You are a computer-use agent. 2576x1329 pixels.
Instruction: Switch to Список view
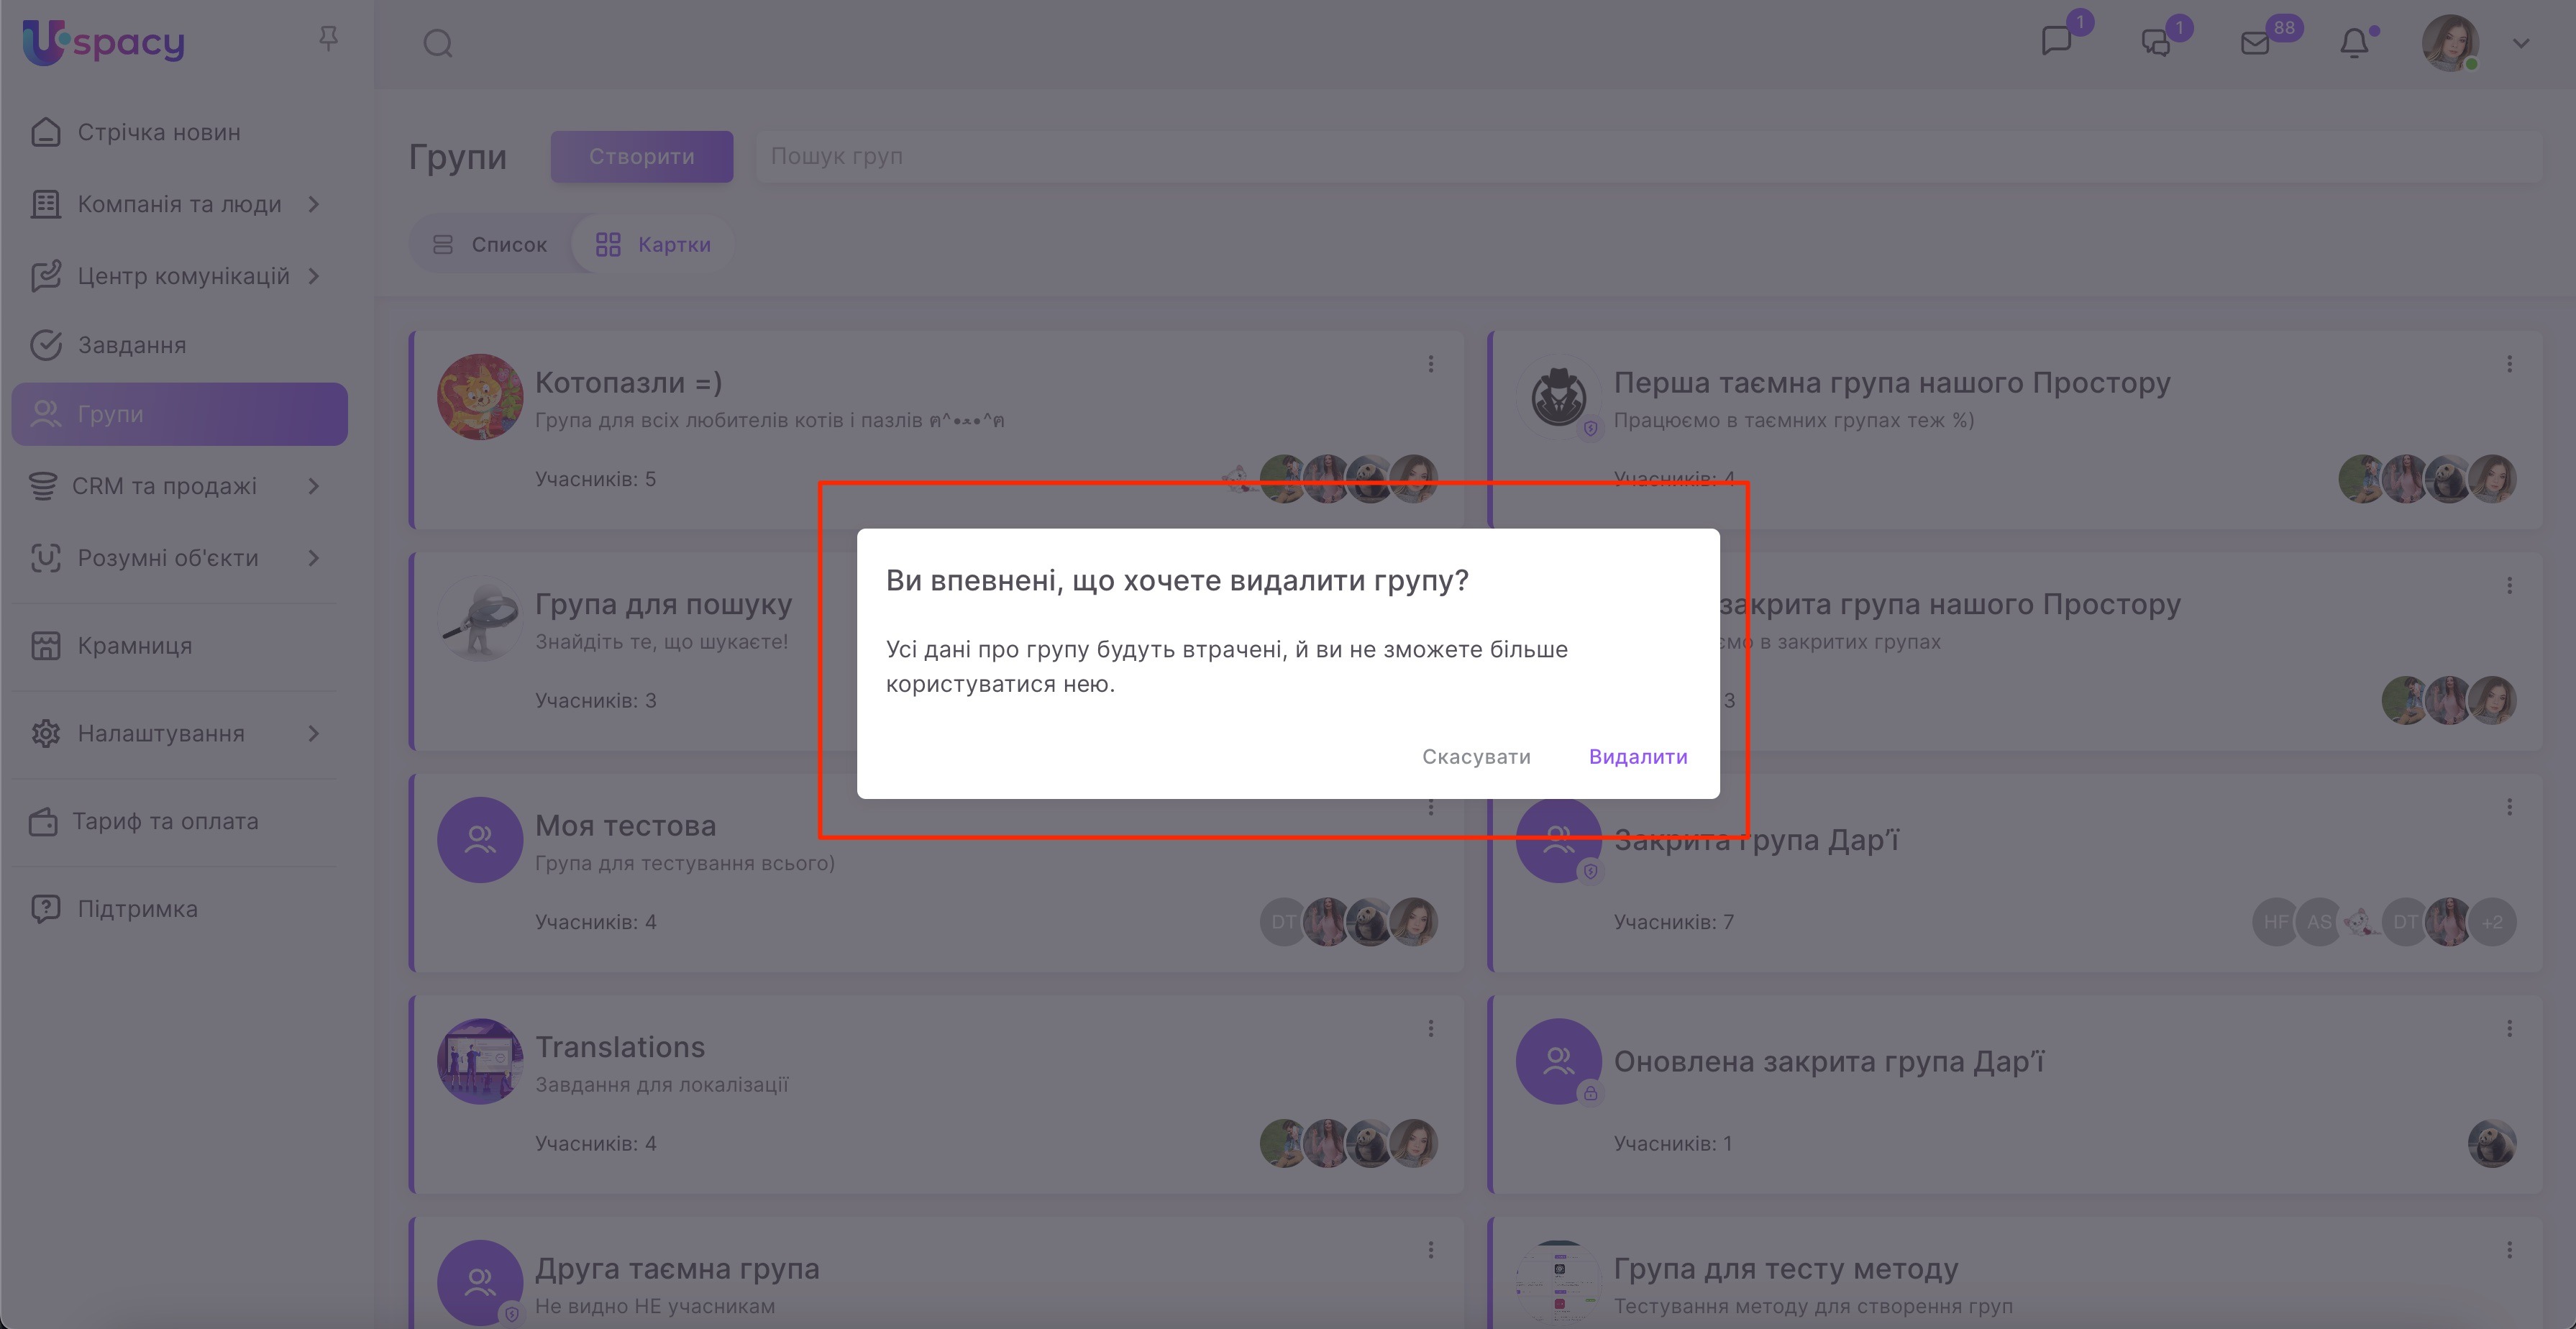(x=490, y=244)
